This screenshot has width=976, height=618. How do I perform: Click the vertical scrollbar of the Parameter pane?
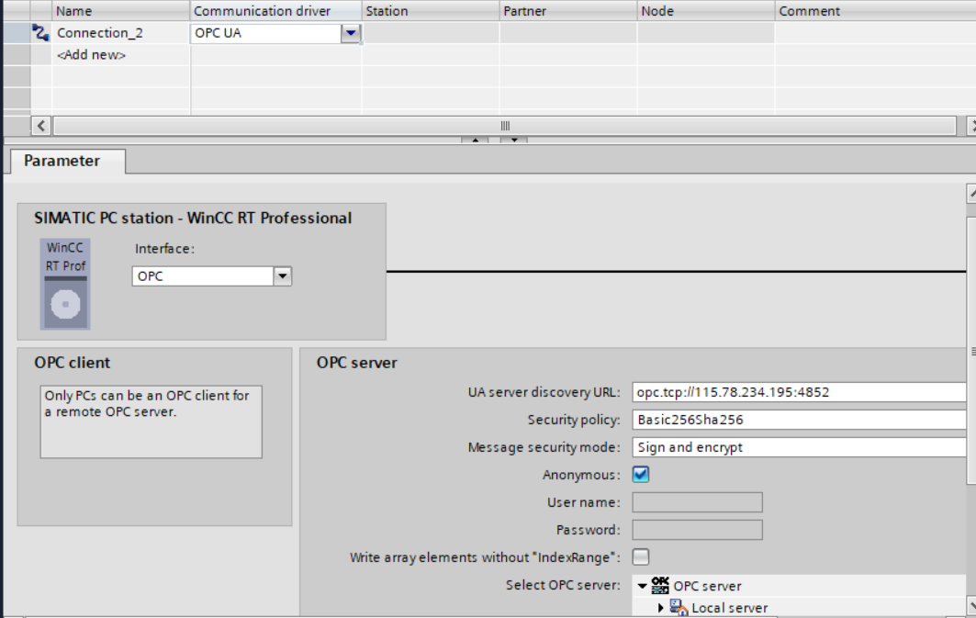click(971, 351)
